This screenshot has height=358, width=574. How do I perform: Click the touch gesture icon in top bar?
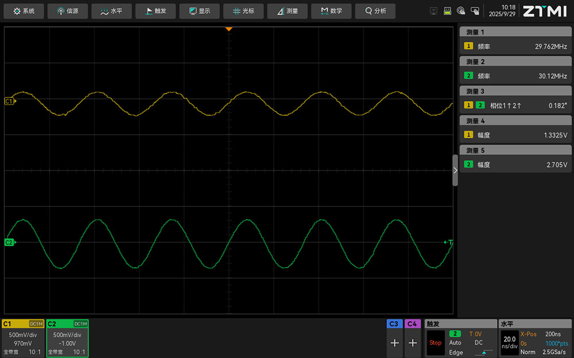(x=461, y=11)
